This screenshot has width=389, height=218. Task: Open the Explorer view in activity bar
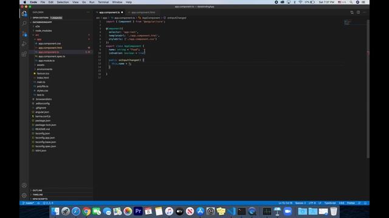(24, 13)
